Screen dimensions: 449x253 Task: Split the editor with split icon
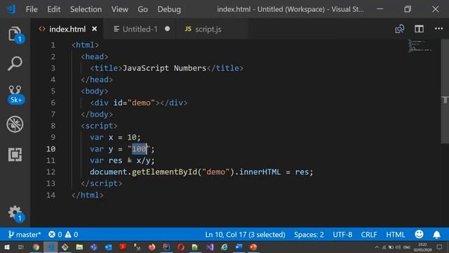pyautogui.click(x=419, y=29)
